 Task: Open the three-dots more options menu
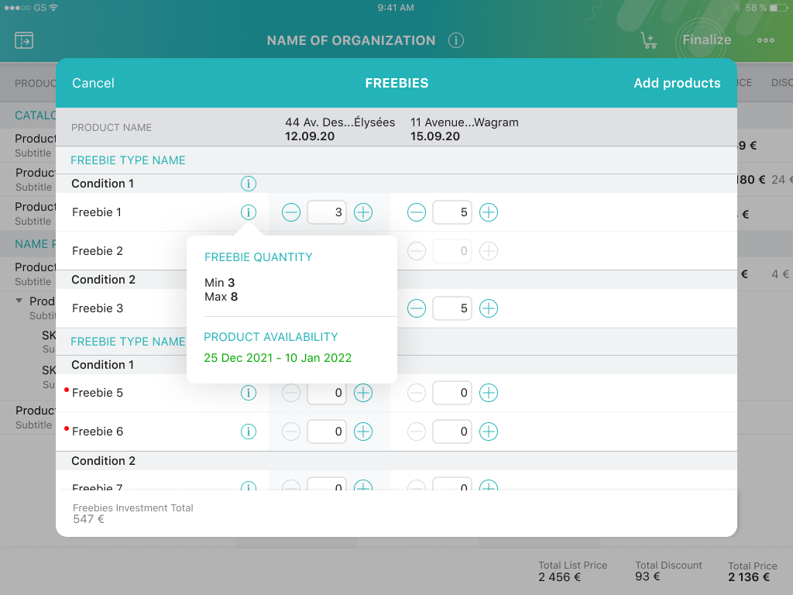click(x=766, y=40)
